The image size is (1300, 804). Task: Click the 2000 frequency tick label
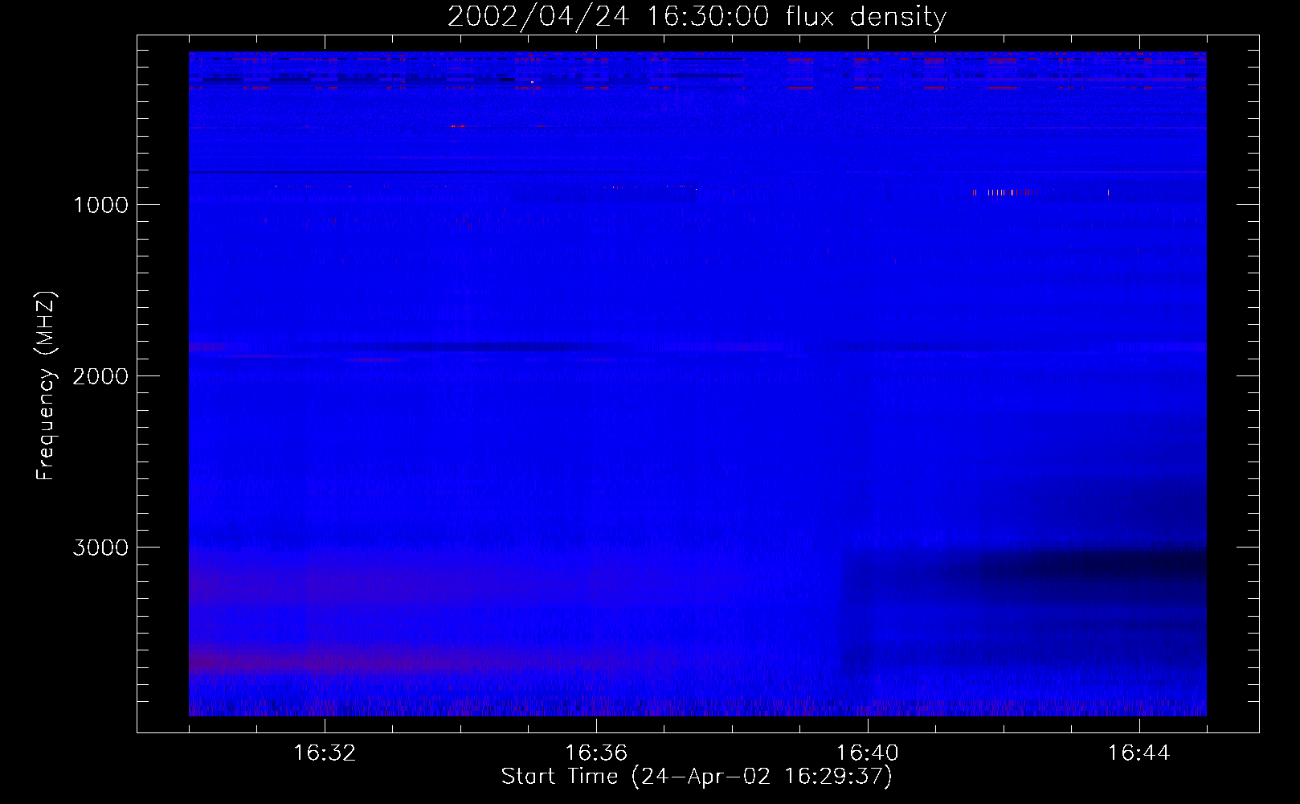point(100,376)
